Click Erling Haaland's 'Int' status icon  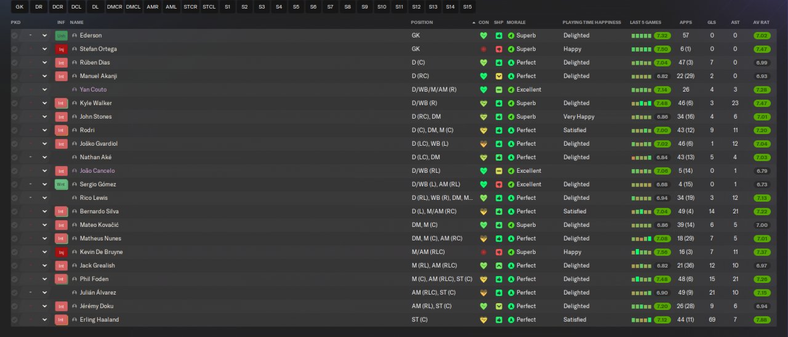(61, 320)
